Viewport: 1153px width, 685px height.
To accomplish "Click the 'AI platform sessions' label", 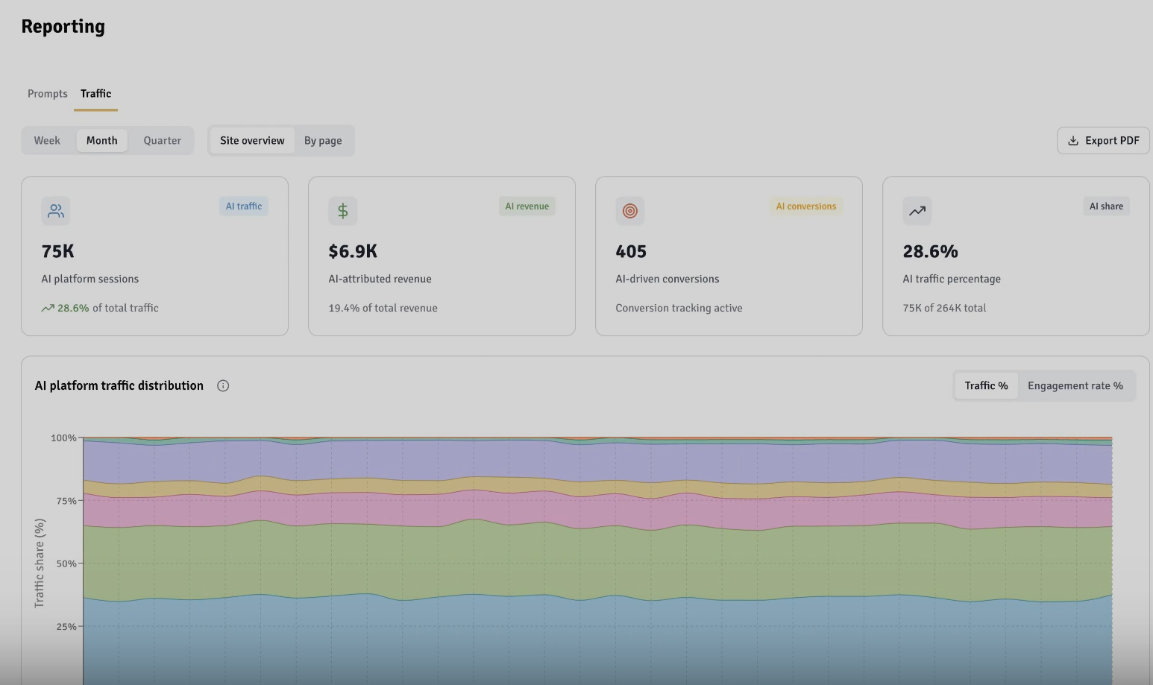I will [x=90, y=280].
